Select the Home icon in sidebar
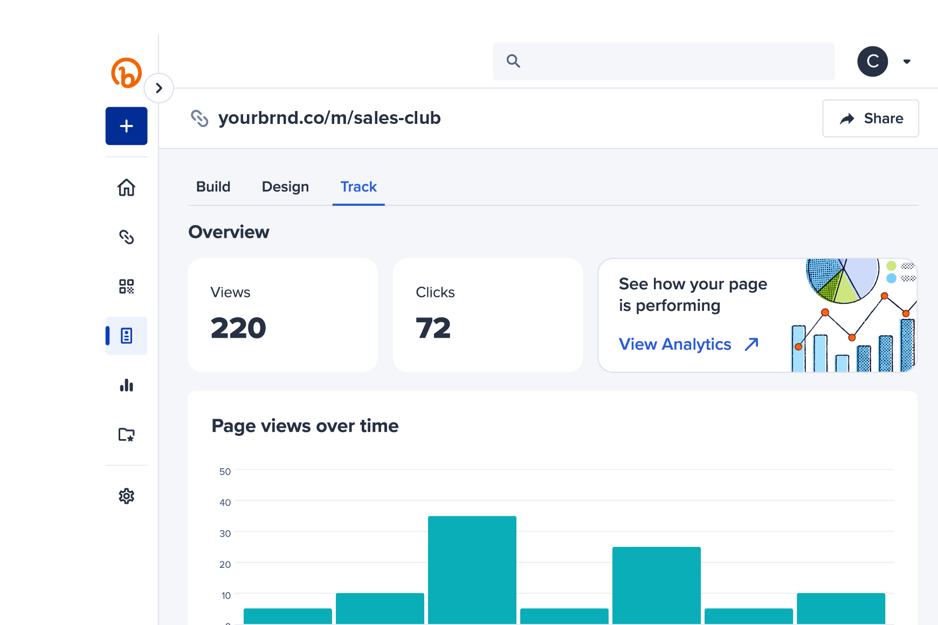Image resolution: width=938 pixels, height=625 pixels. 126,188
